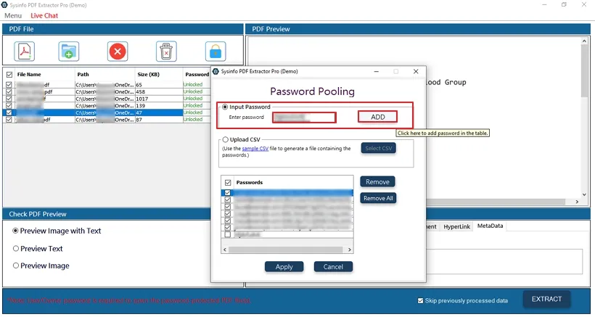This screenshot has width=595, height=317.
Task: Click the right scroll arrow under the Passwords list
Action: [350, 250]
